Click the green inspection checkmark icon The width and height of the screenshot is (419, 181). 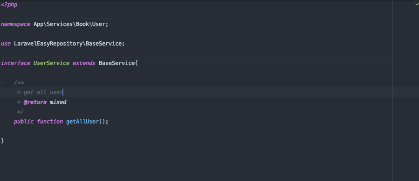(417, 4)
